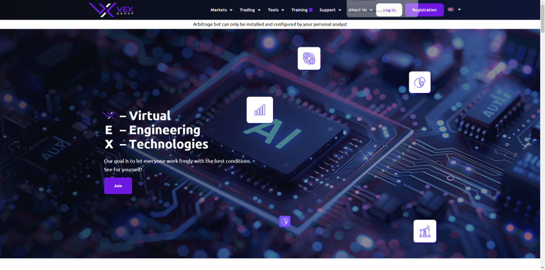
Task: Click the small purple pie chart tile
Action: [285, 222]
